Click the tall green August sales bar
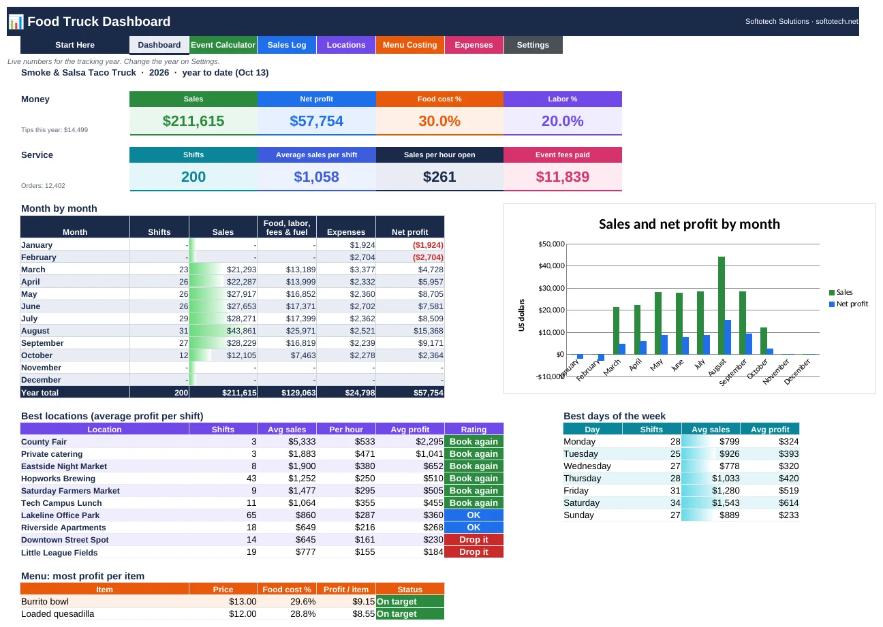Viewport: 883px width, 627px height. (722, 306)
